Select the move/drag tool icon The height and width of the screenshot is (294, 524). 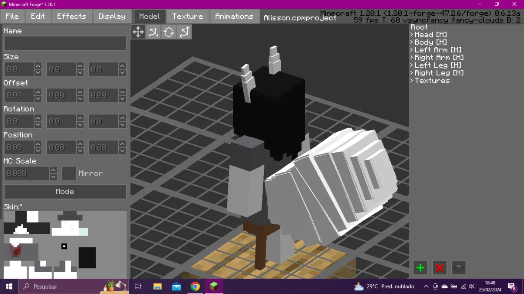138,32
